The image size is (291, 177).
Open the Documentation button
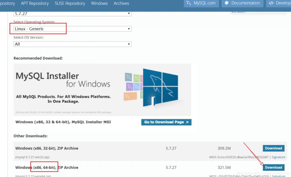(x=242, y=3)
